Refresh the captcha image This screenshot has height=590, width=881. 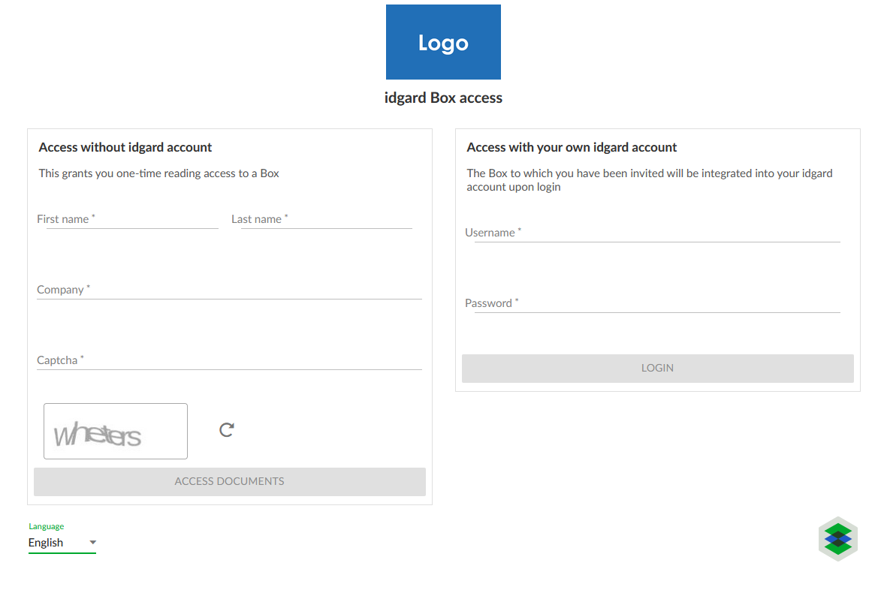pos(226,430)
